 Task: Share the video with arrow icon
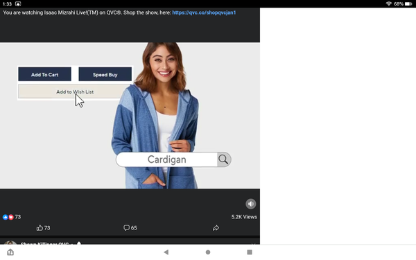point(216,227)
